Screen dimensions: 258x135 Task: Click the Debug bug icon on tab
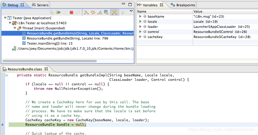point(4,5)
